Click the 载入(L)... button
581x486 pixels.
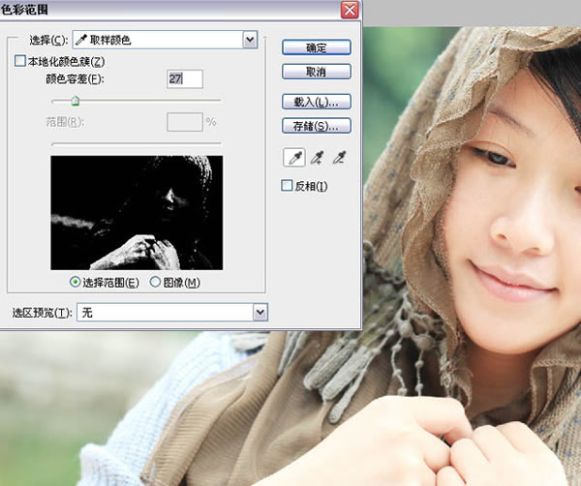click(317, 102)
